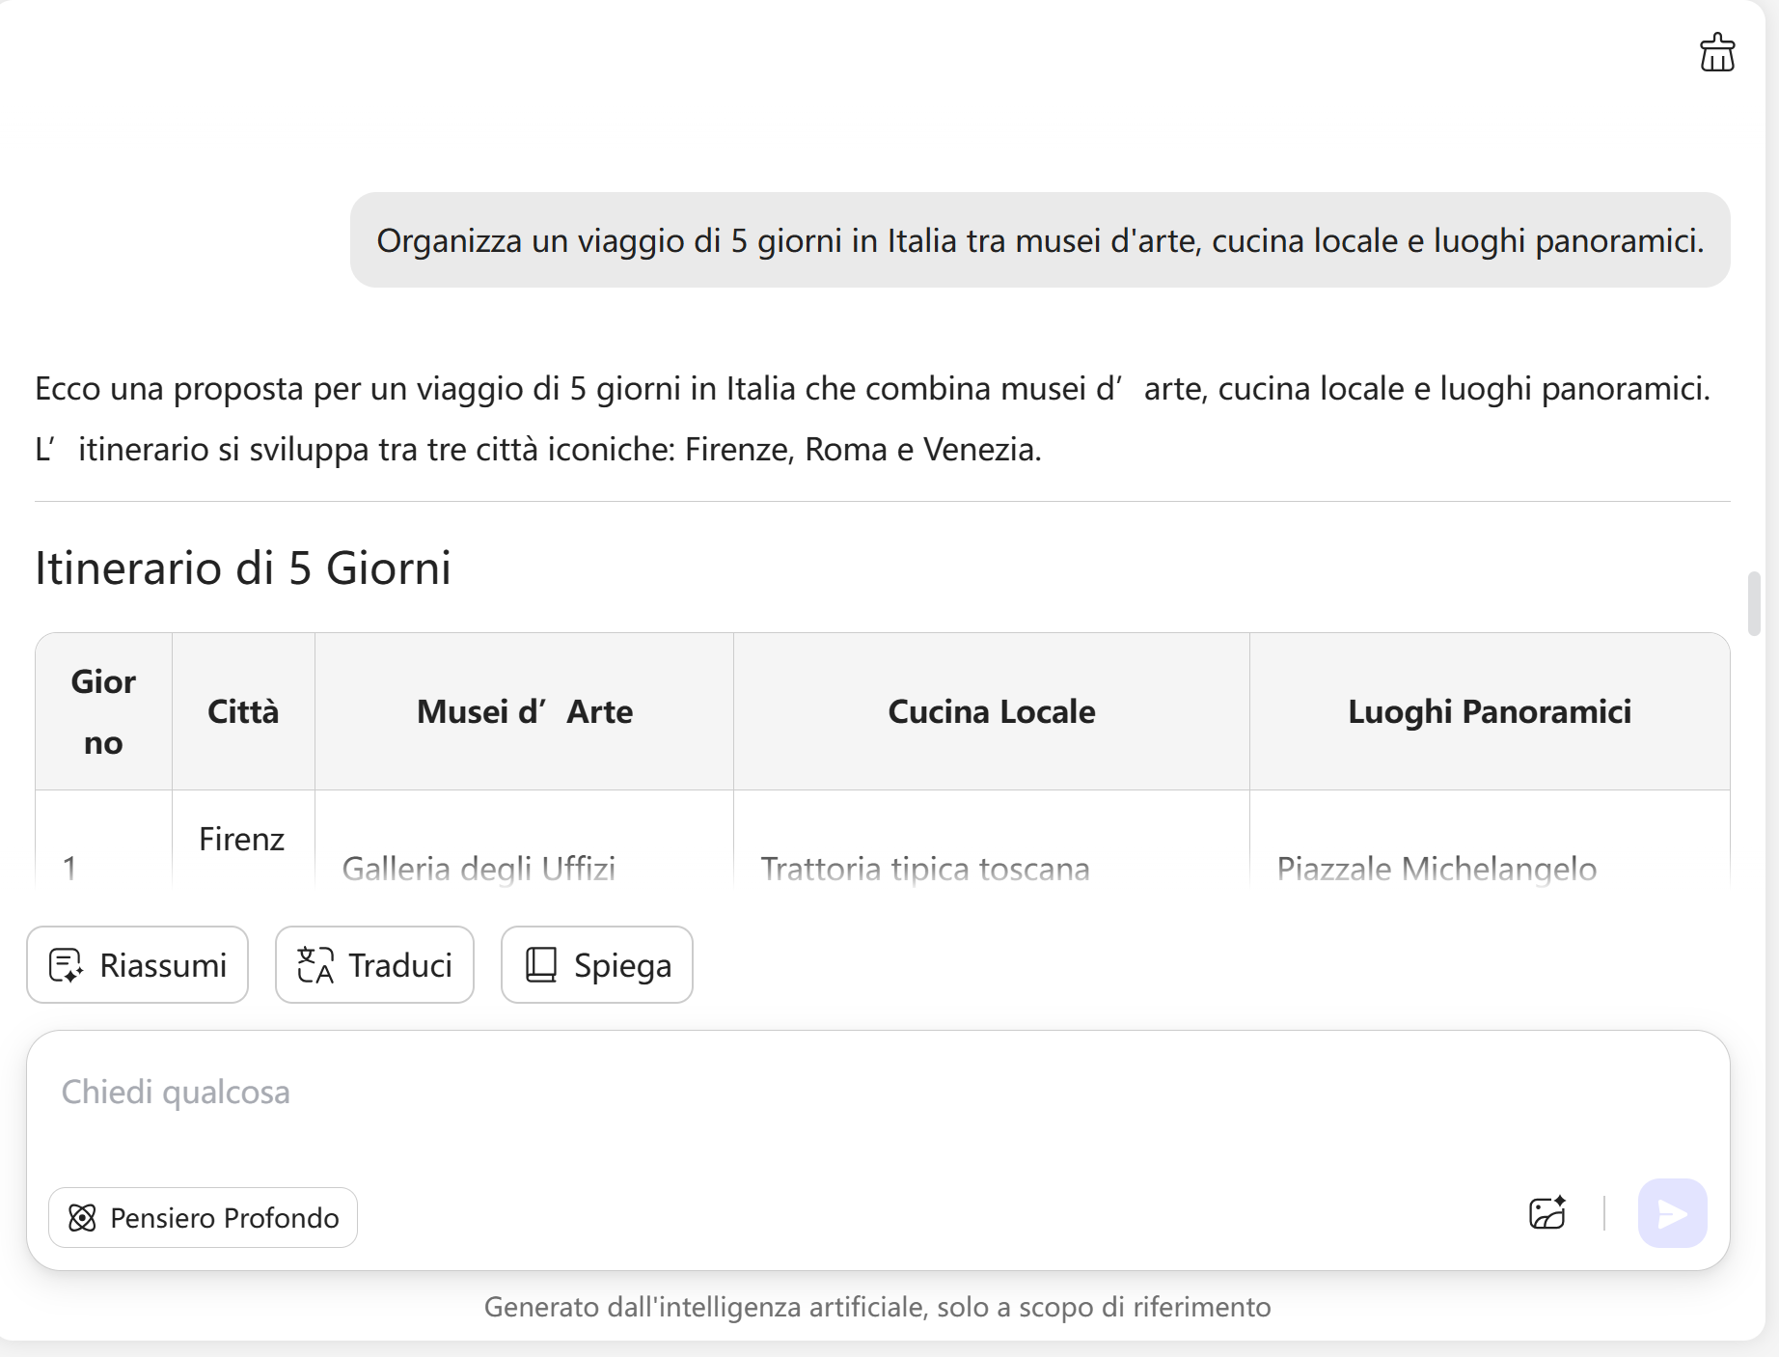Screen dimensions: 1779x1357
Task: Open the image upload icon
Action: pos(1547,1213)
